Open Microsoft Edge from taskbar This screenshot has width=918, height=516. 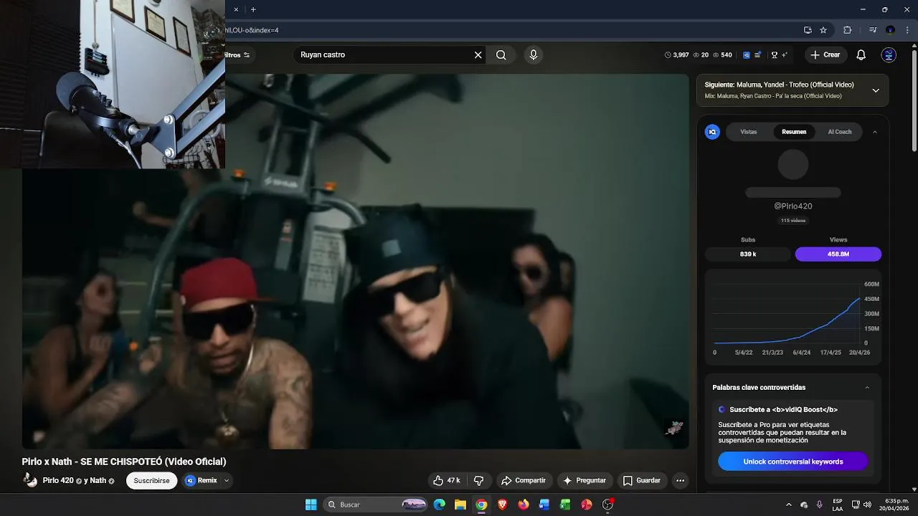440,505
